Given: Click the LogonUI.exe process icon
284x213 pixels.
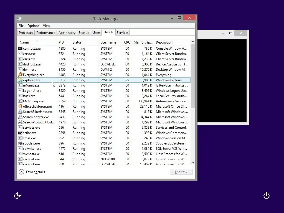Looking at the screenshot, I should coord(20,91).
